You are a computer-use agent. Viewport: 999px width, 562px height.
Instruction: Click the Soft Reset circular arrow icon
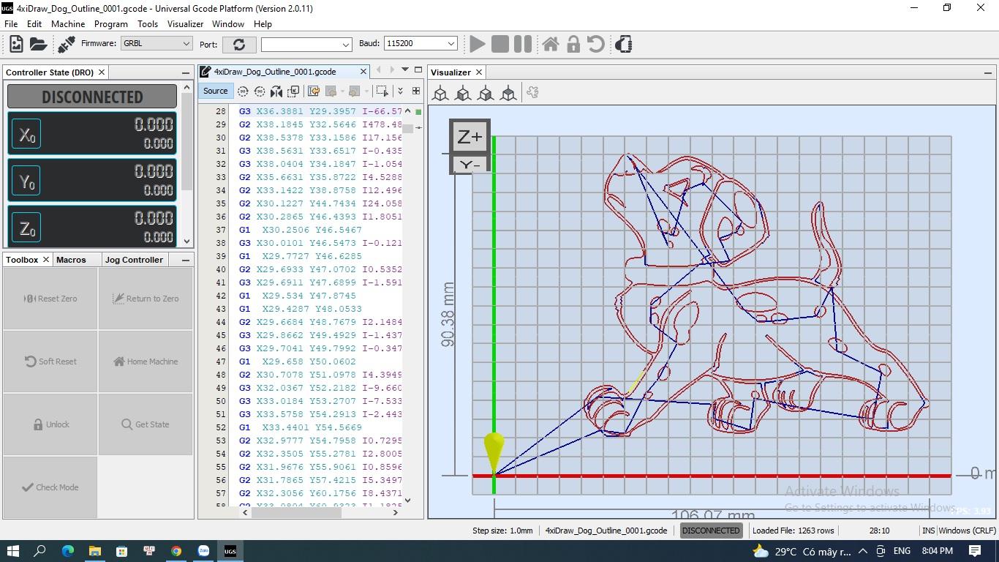[596, 45]
